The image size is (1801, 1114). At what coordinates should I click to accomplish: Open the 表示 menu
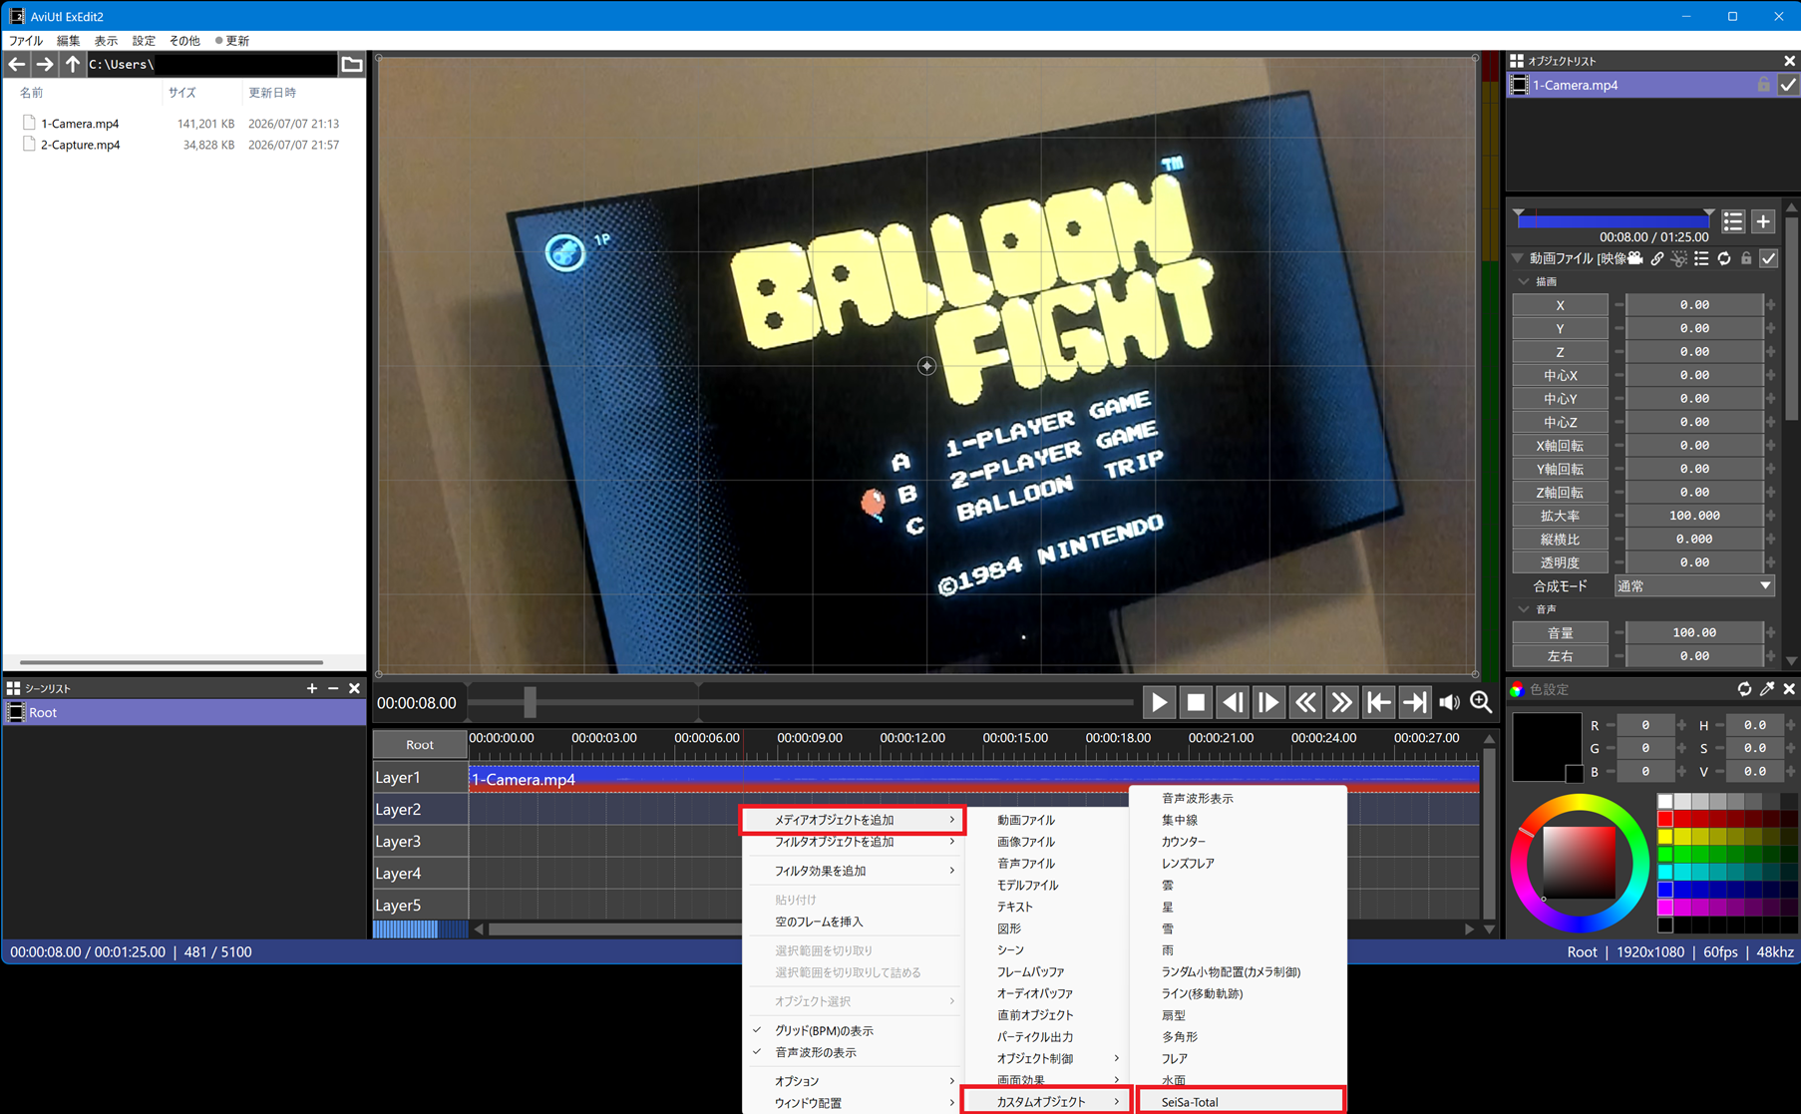pos(106,41)
